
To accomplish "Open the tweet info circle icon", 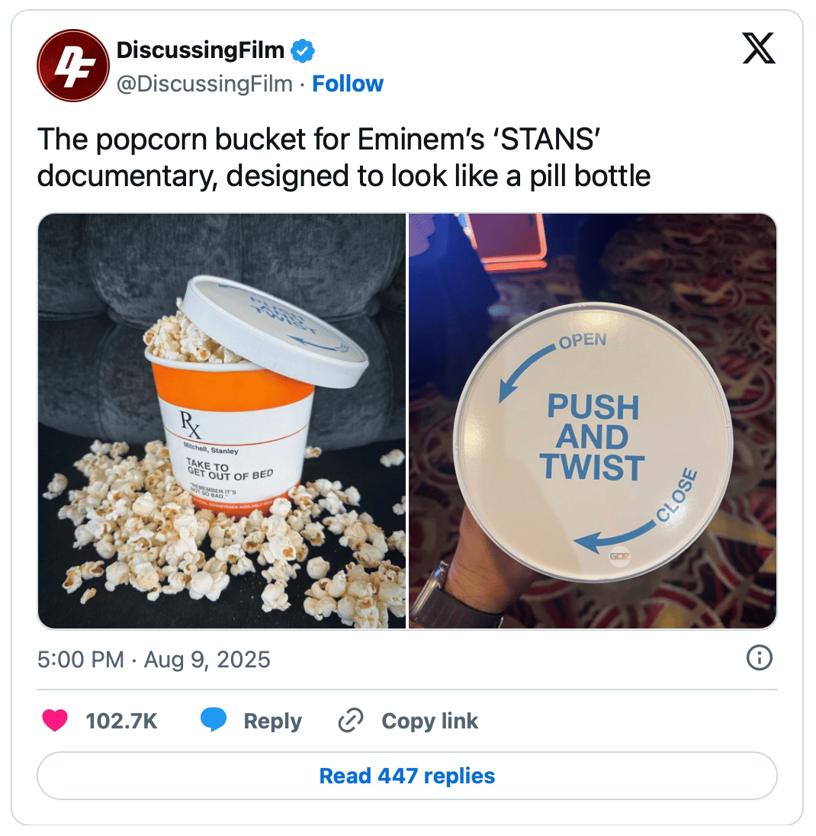I will click(759, 658).
